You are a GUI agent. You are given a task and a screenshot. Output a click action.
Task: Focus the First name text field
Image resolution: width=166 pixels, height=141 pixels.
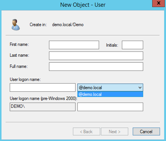pos(74,45)
